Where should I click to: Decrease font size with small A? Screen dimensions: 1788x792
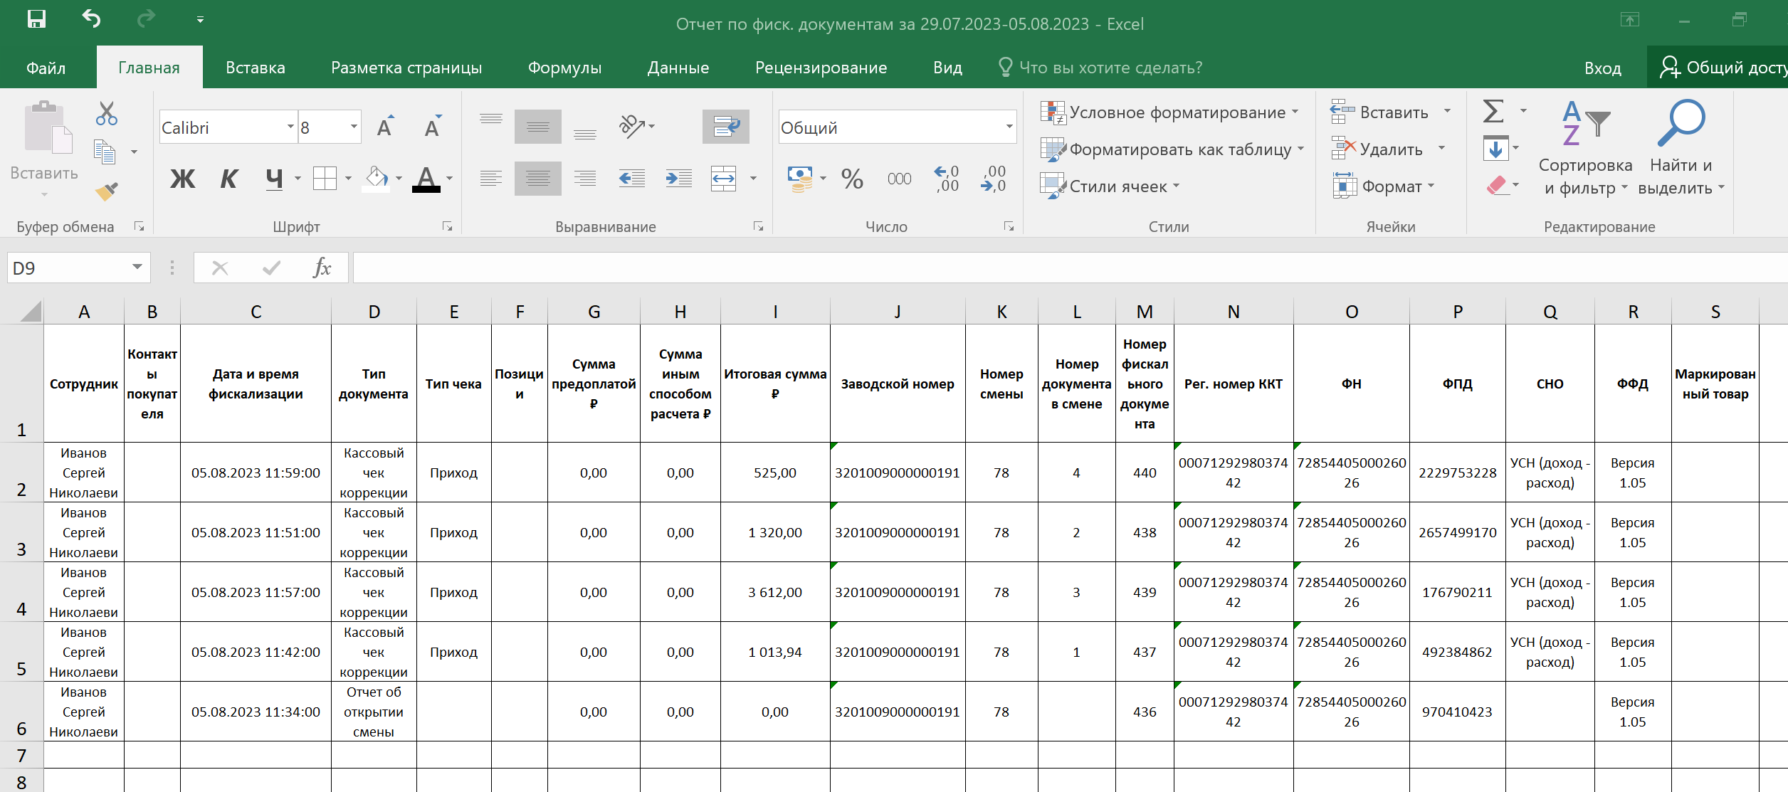432,127
